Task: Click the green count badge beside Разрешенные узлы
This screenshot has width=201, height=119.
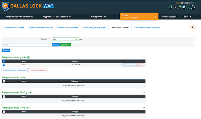Action: pos(28,57)
